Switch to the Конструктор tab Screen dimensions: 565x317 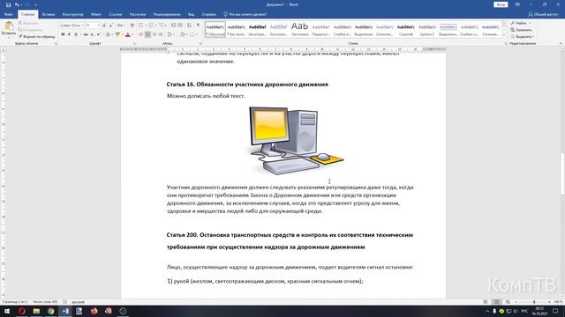(x=72, y=14)
